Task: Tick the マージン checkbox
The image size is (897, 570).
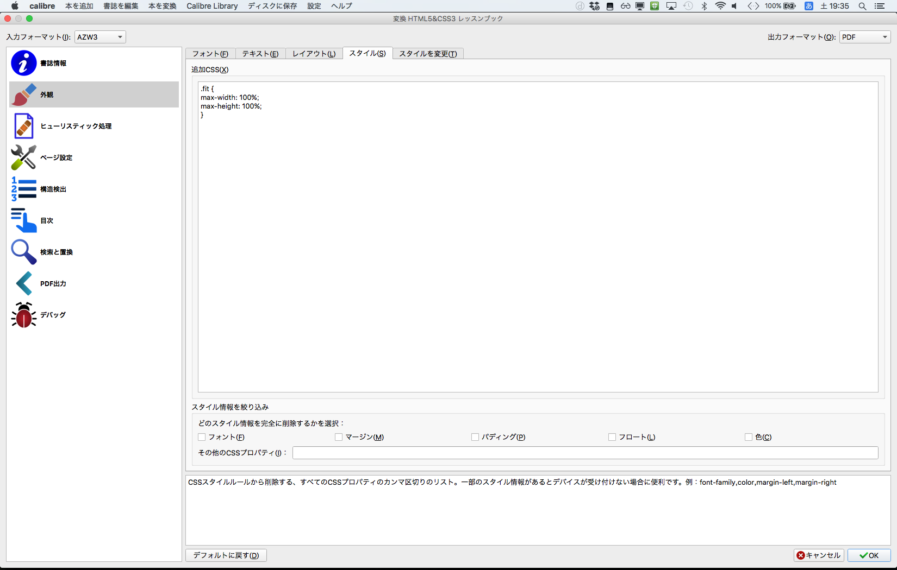Action: (339, 437)
